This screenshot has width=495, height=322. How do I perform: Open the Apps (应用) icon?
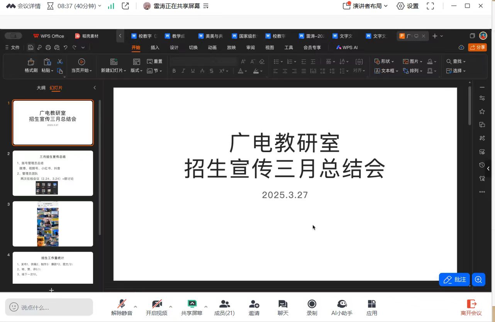tap(371, 304)
